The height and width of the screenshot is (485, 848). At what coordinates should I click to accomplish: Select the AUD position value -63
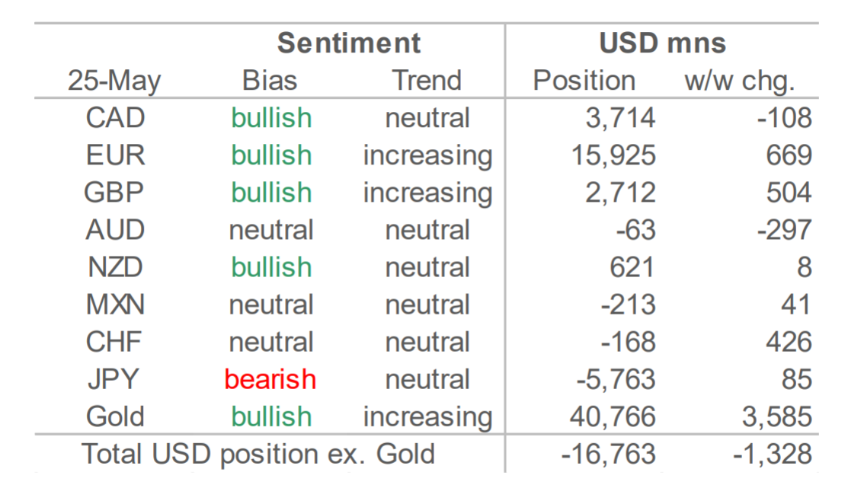(636, 230)
